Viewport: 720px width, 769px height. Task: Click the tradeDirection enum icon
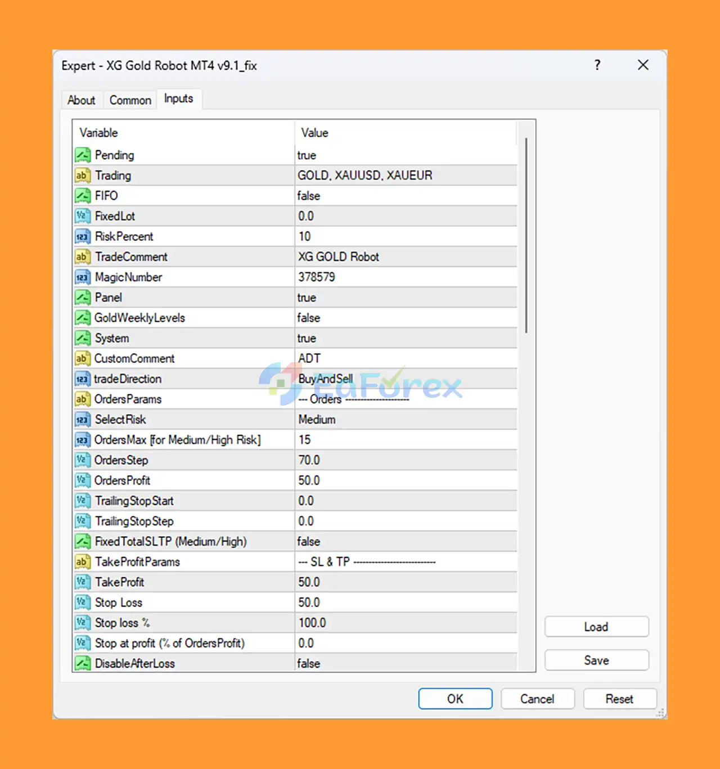(83, 379)
